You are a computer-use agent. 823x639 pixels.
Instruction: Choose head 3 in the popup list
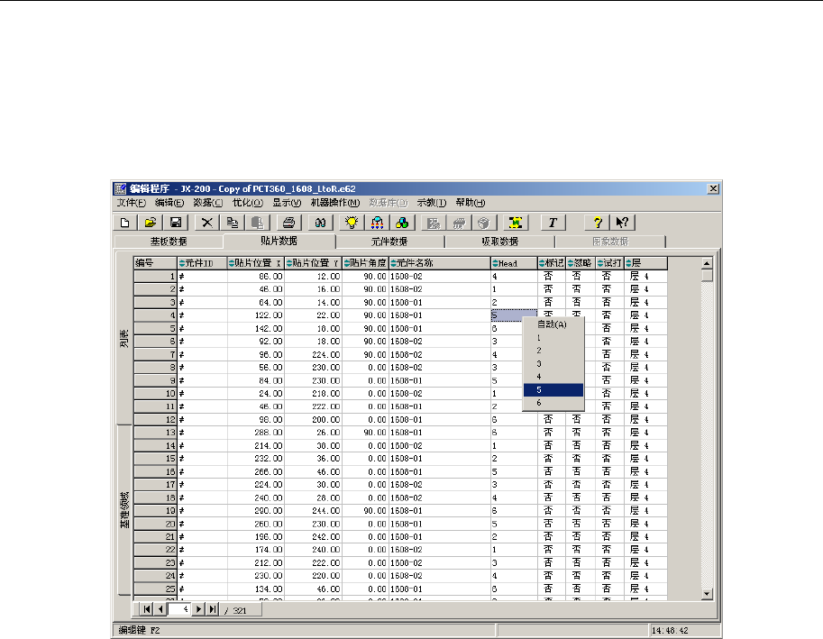pos(553,363)
